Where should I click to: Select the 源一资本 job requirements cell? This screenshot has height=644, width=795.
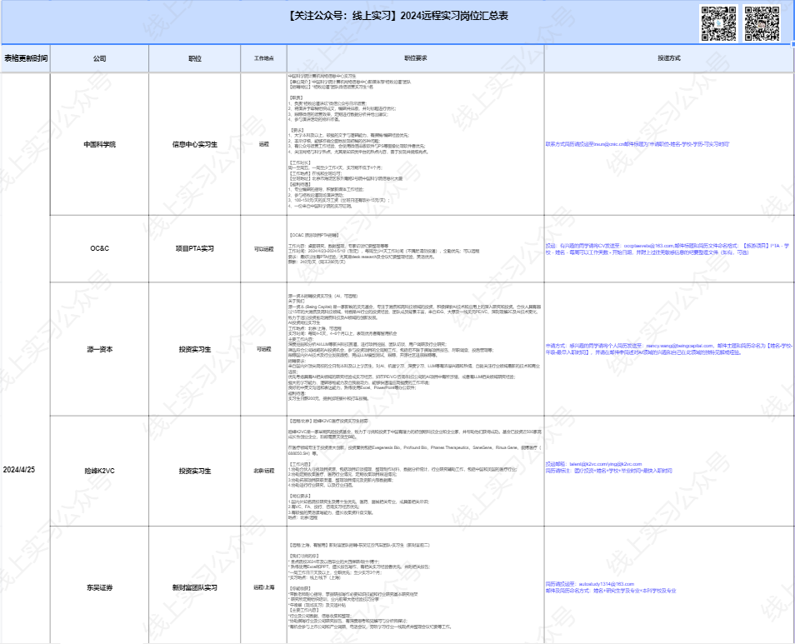click(416, 349)
